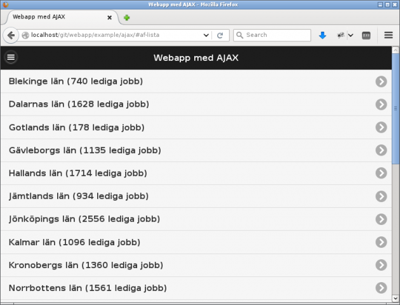Image resolution: width=400 pixels, height=305 pixels.
Task: Select Jönköpings län (2556 lediga jobb) text
Action: (84, 219)
